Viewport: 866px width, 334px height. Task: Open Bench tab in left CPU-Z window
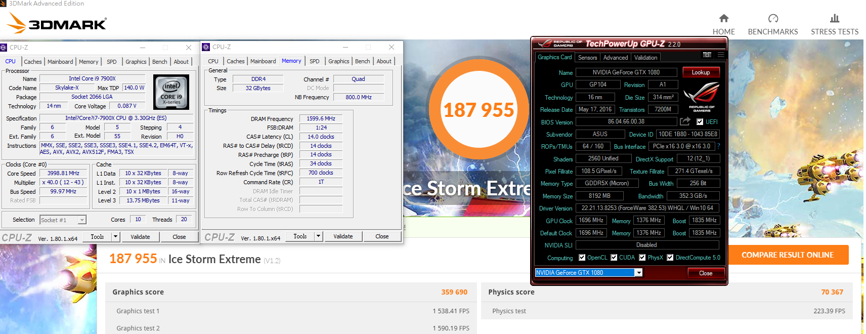tap(160, 62)
